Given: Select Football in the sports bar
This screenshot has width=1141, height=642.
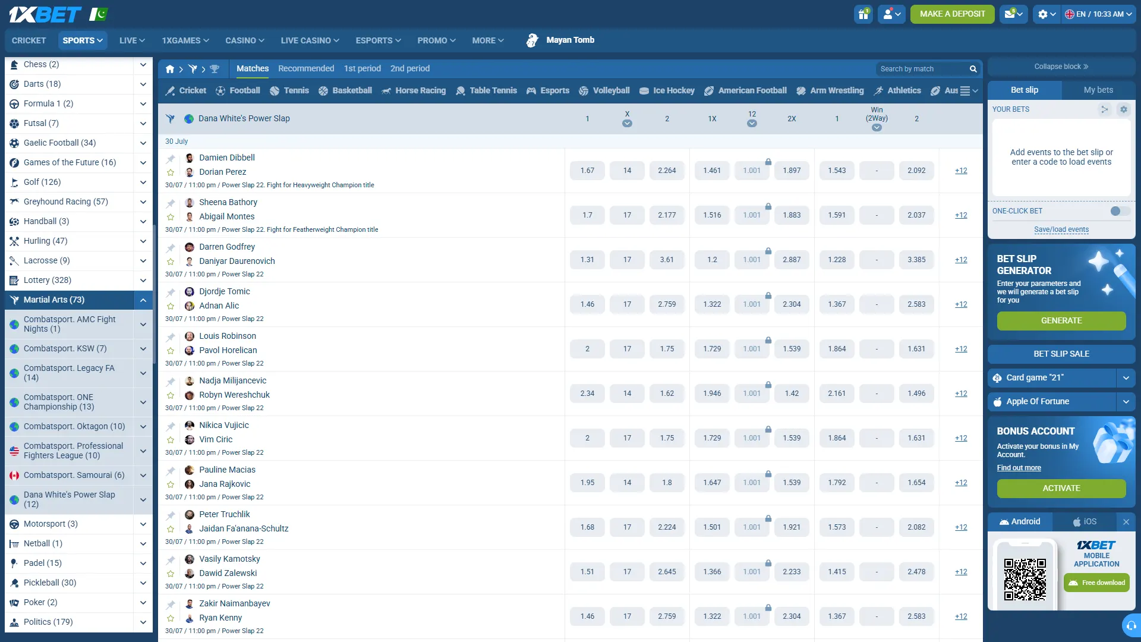Looking at the screenshot, I should pos(238,90).
